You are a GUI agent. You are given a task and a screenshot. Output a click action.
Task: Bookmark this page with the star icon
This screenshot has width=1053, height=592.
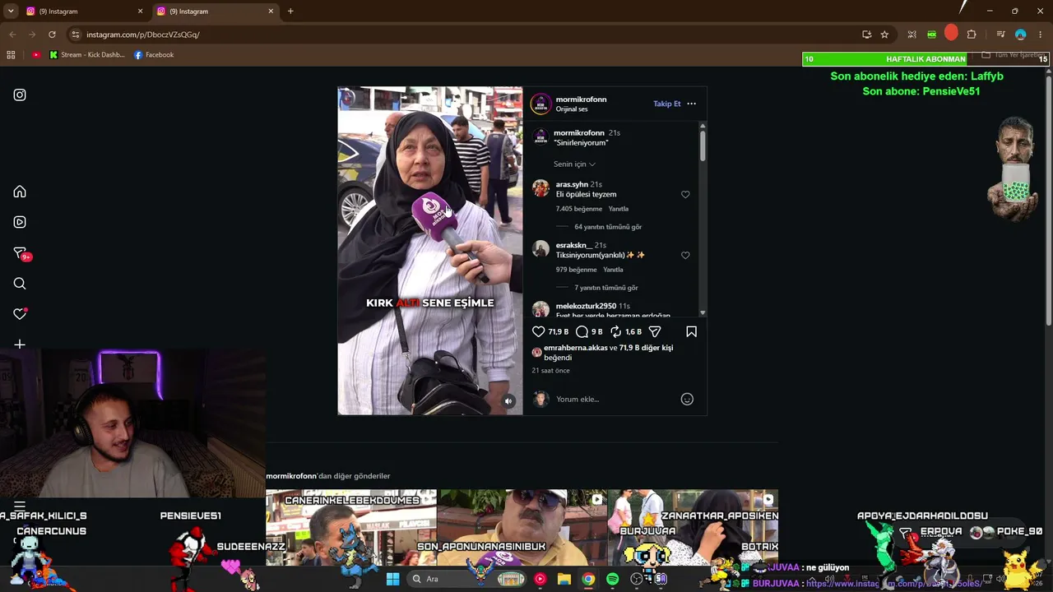tap(884, 35)
